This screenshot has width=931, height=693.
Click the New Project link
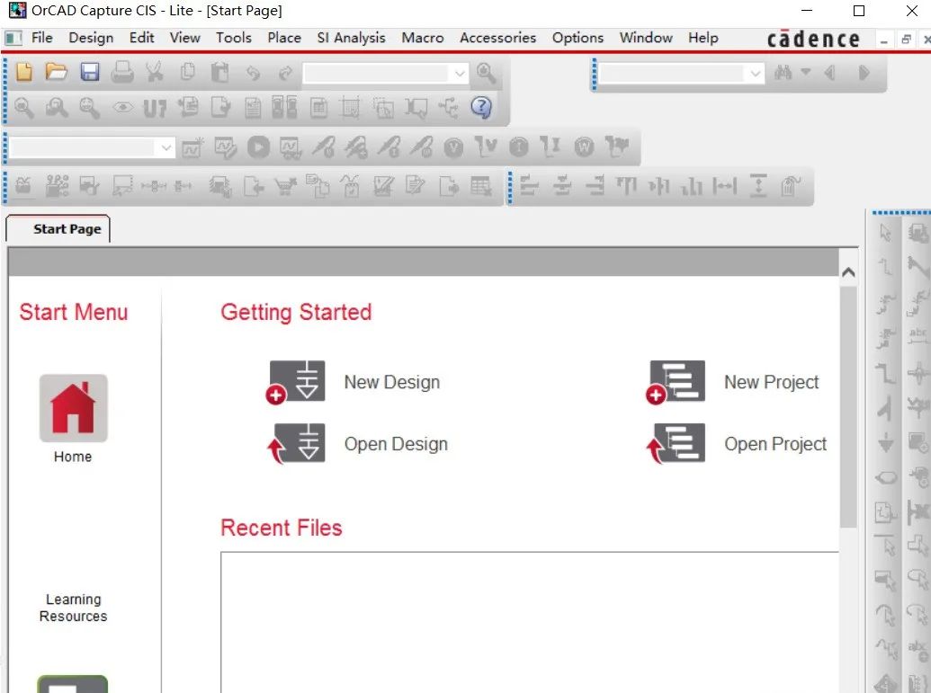pyautogui.click(x=771, y=383)
